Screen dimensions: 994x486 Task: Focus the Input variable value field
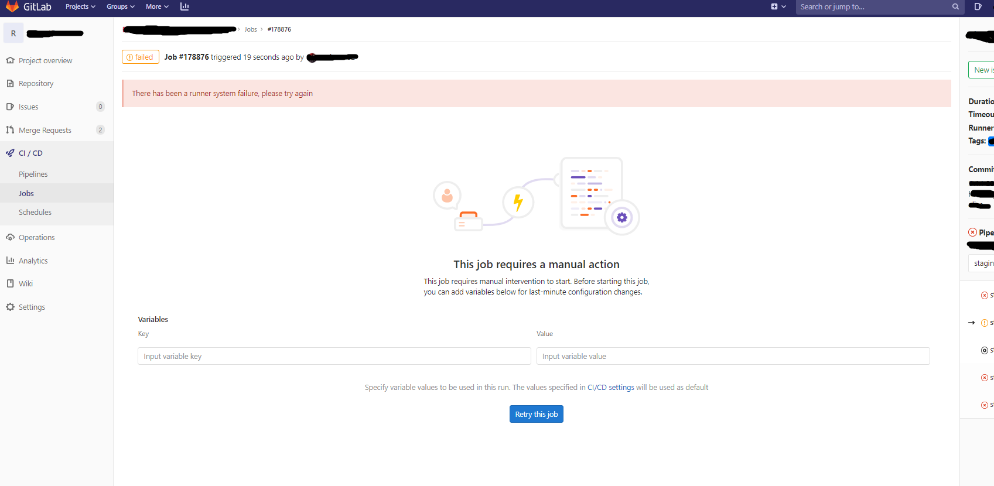click(733, 356)
